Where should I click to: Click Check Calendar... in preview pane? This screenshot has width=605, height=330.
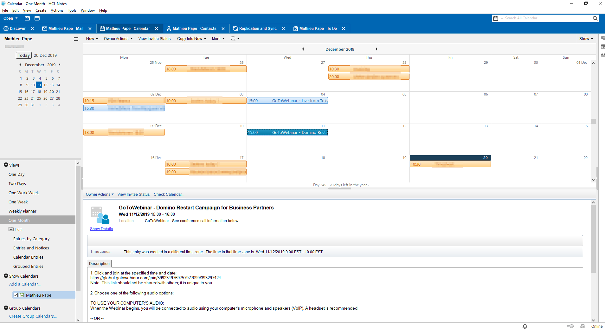click(x=169, y=195)
